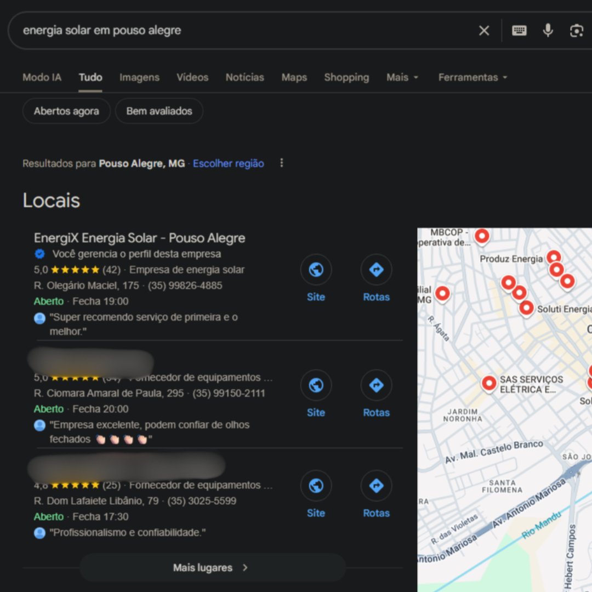Image resolution: width=592 pixels, height=592 pixels.
Task: Switch to the Imagens tab
Action: [x=139, y=77]
